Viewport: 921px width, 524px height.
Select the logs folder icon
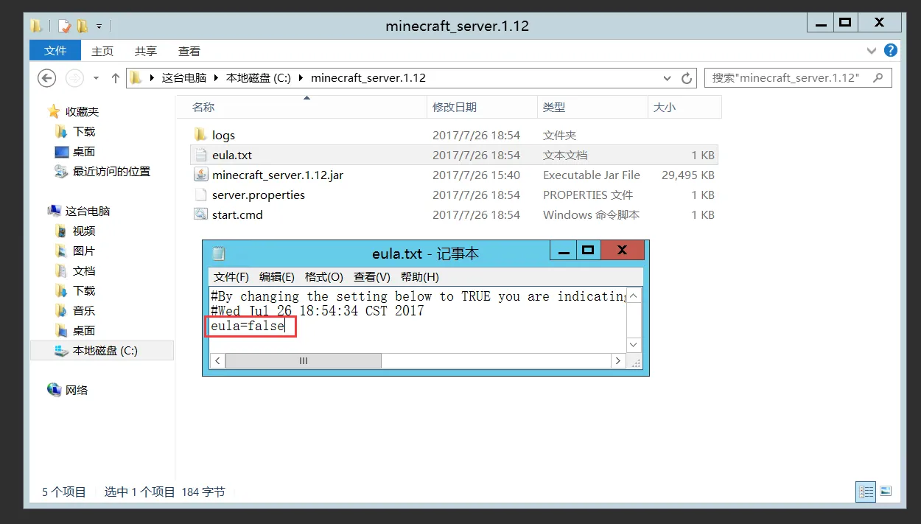tap(200, 135)
